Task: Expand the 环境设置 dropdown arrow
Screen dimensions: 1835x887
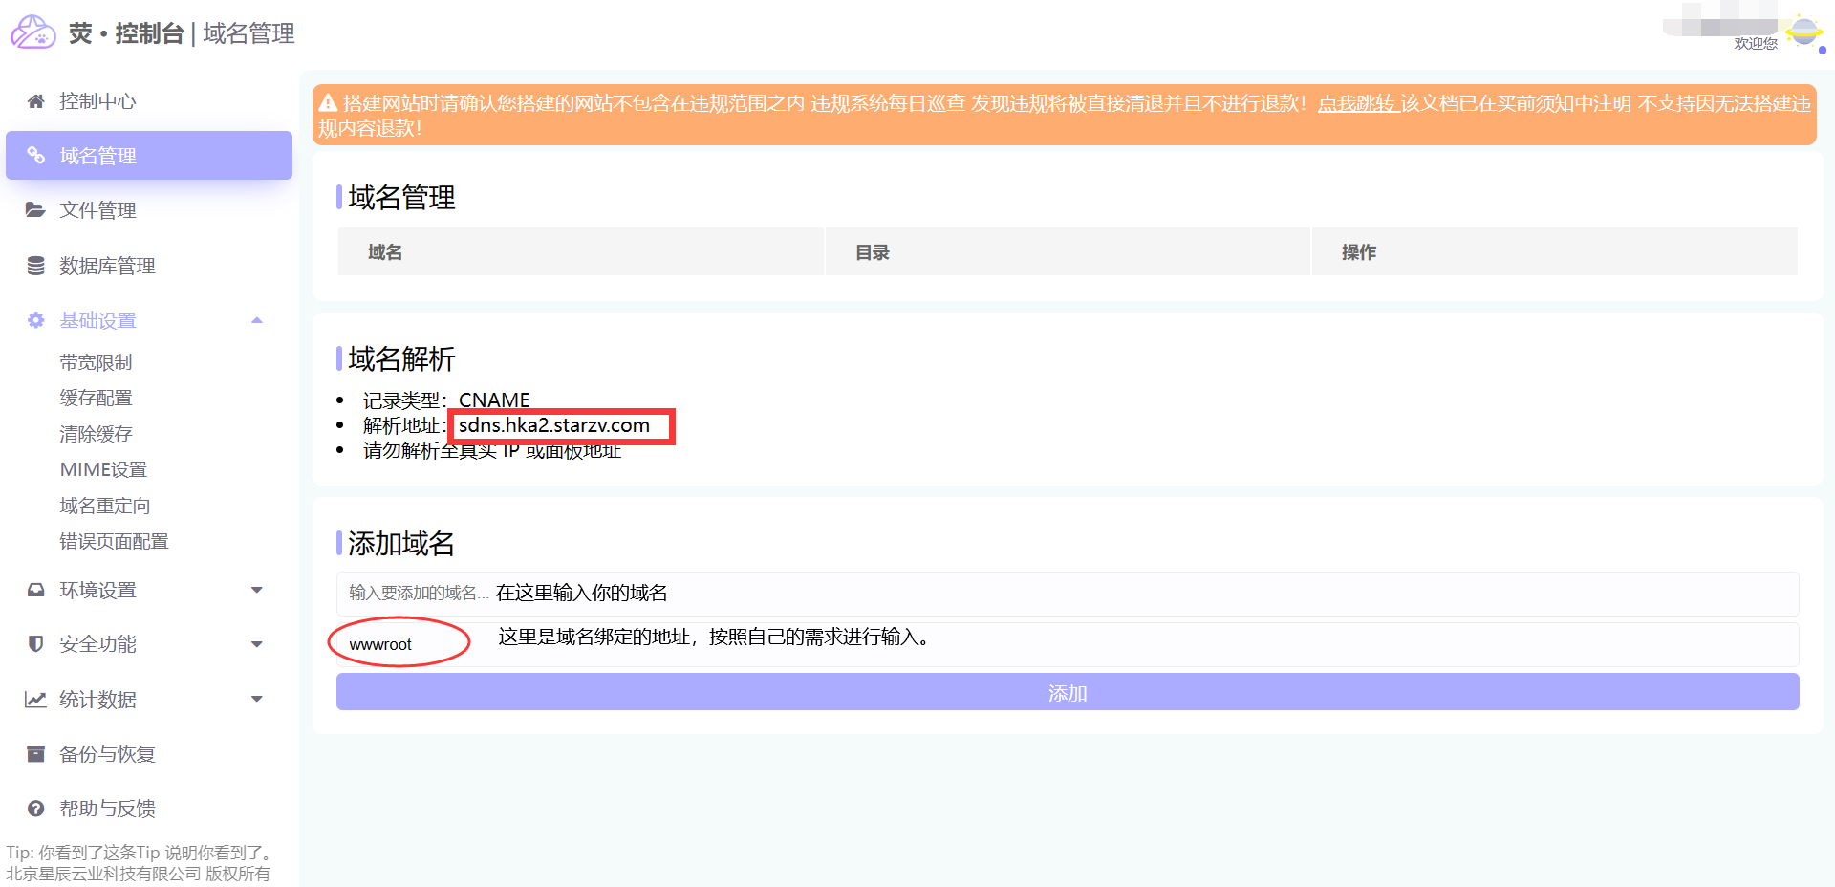Action: click(x=256, y=590)
